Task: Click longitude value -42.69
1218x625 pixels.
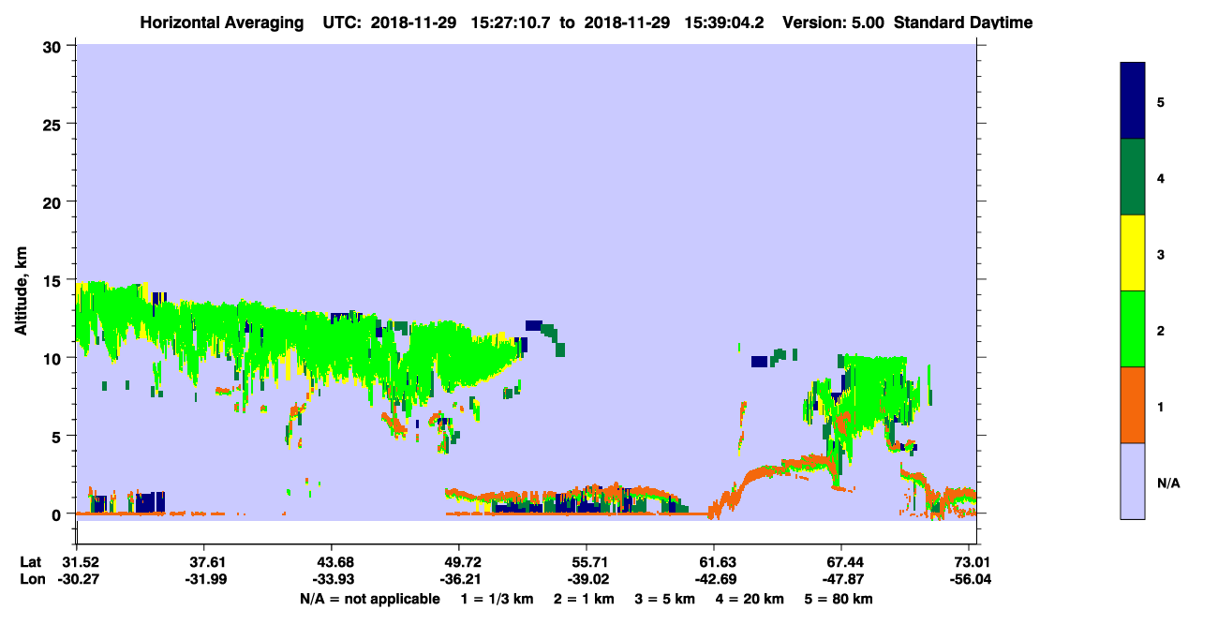Action: [714, 579]
